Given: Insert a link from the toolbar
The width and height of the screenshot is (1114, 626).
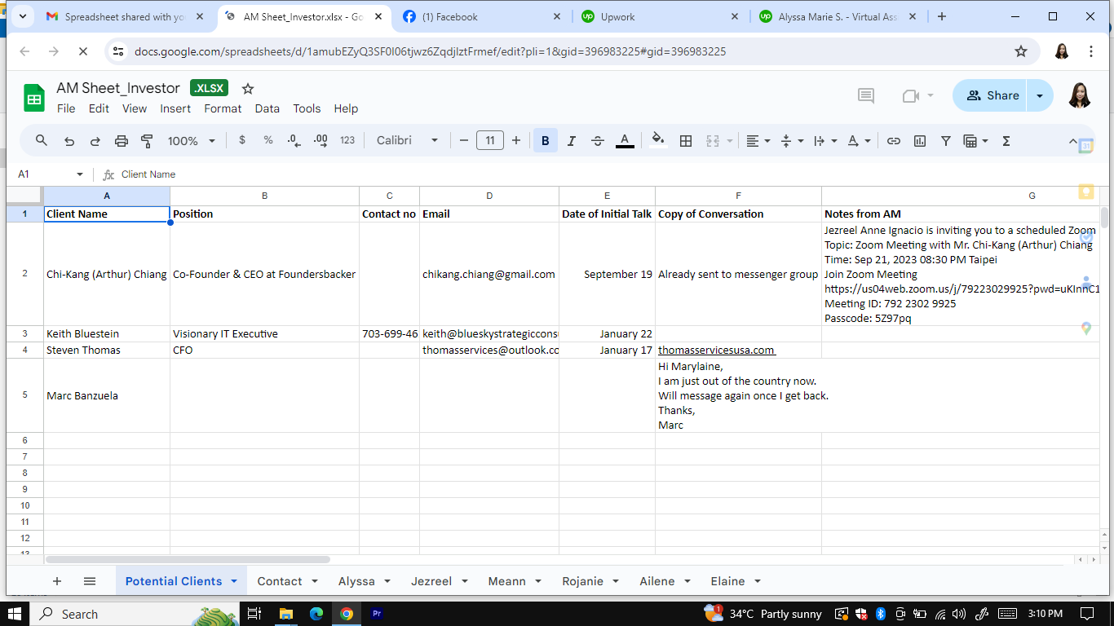Looking at the screenshot, I should [x=894, y=141].
